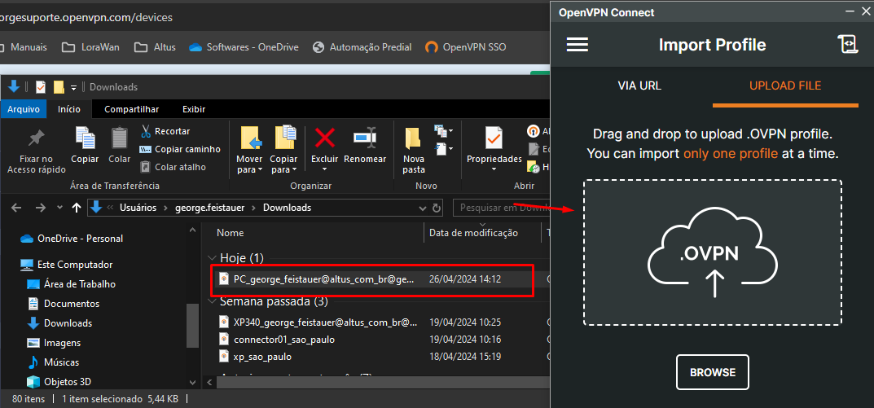Open the LoraWan bookmark folder in browser
874x408 pixels.
[x=90, y=47]
